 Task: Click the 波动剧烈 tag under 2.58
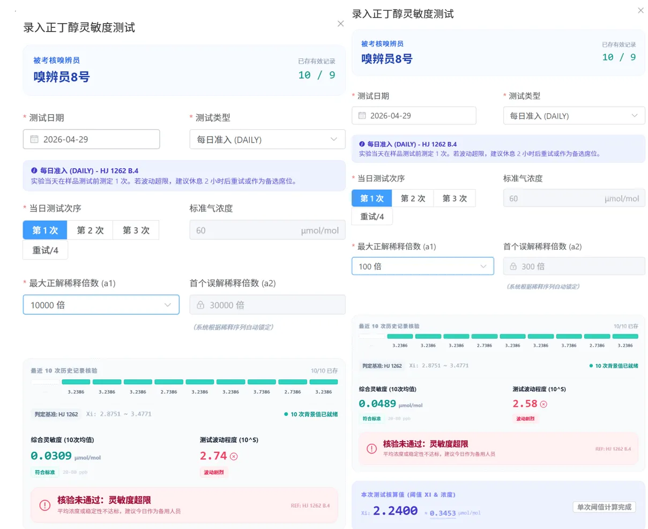(525, 419)
